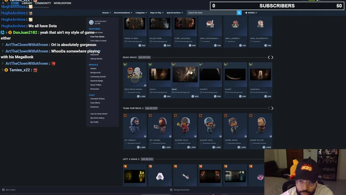
Task: Show next Team Fortress 2 items arrow
Action: click(272, 108)
